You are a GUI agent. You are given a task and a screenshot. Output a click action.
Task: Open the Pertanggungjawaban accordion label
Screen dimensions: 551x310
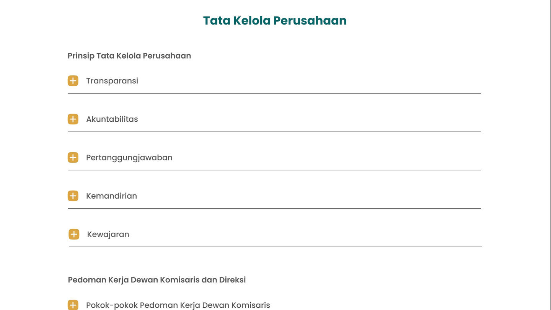[x=129, y=157]
